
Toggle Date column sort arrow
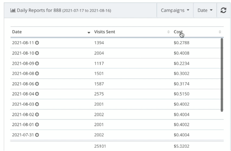[89, 33]
